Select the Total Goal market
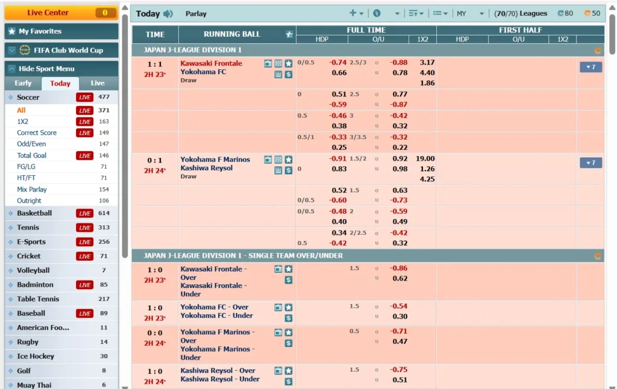The height and width of the screenshot is (389, 617). (x=31, y=155)
